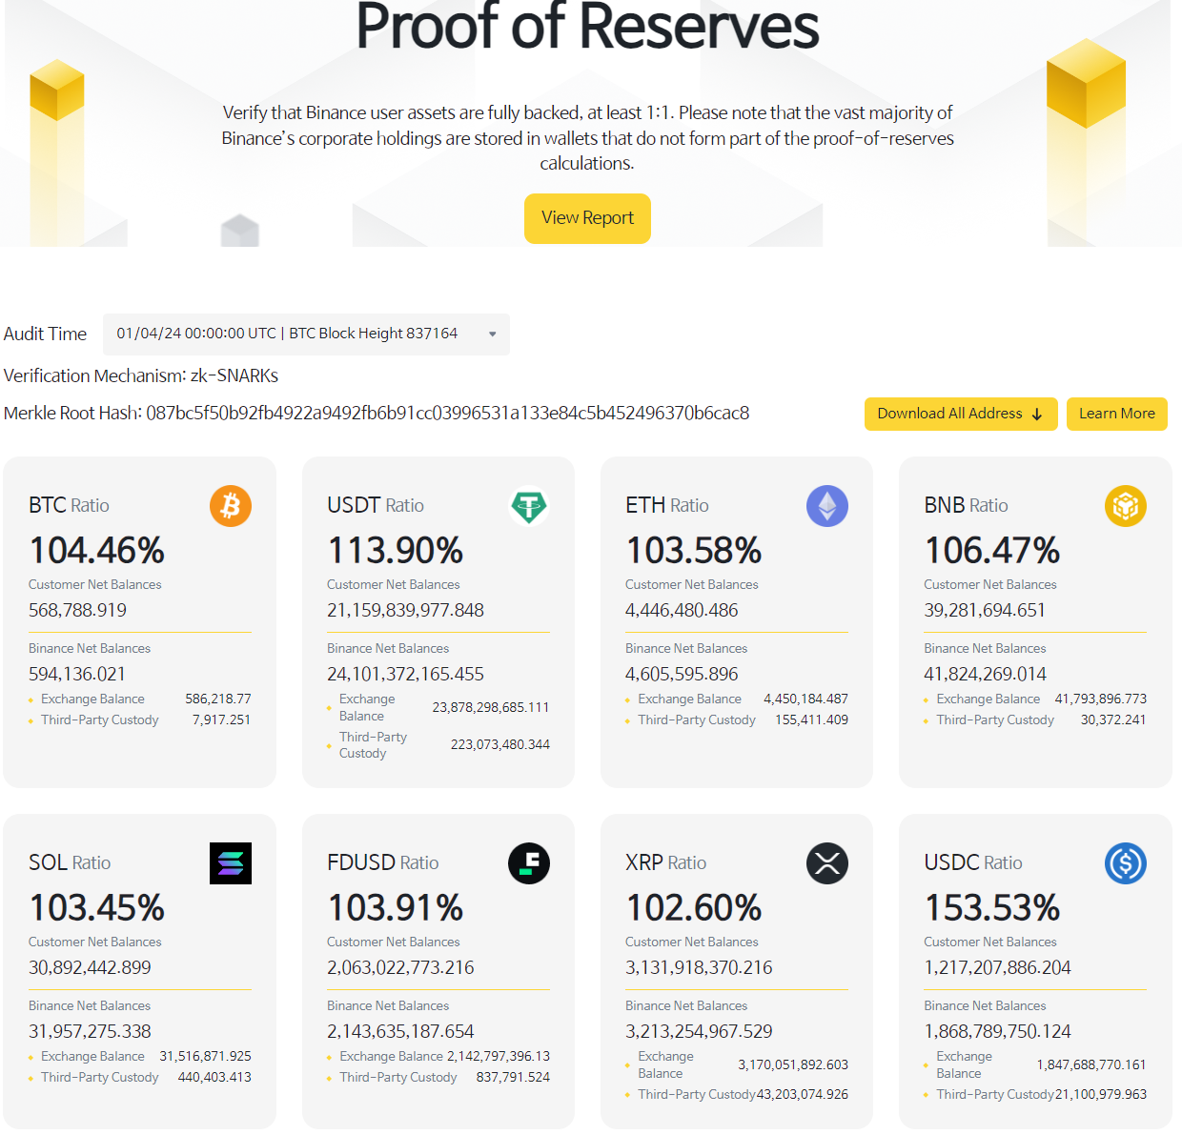Click USDT exchange balance 23,878,298,685.111
Screen dimensions: 1182x1135
491,707
